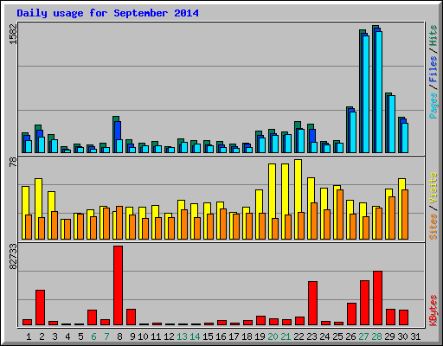Click the blue files bar for day 8
This screenshot has width=443, height=346.
point(118,131)
